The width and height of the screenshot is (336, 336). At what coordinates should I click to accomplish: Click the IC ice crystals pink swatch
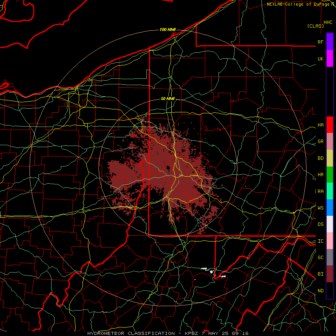pos(330,241)
